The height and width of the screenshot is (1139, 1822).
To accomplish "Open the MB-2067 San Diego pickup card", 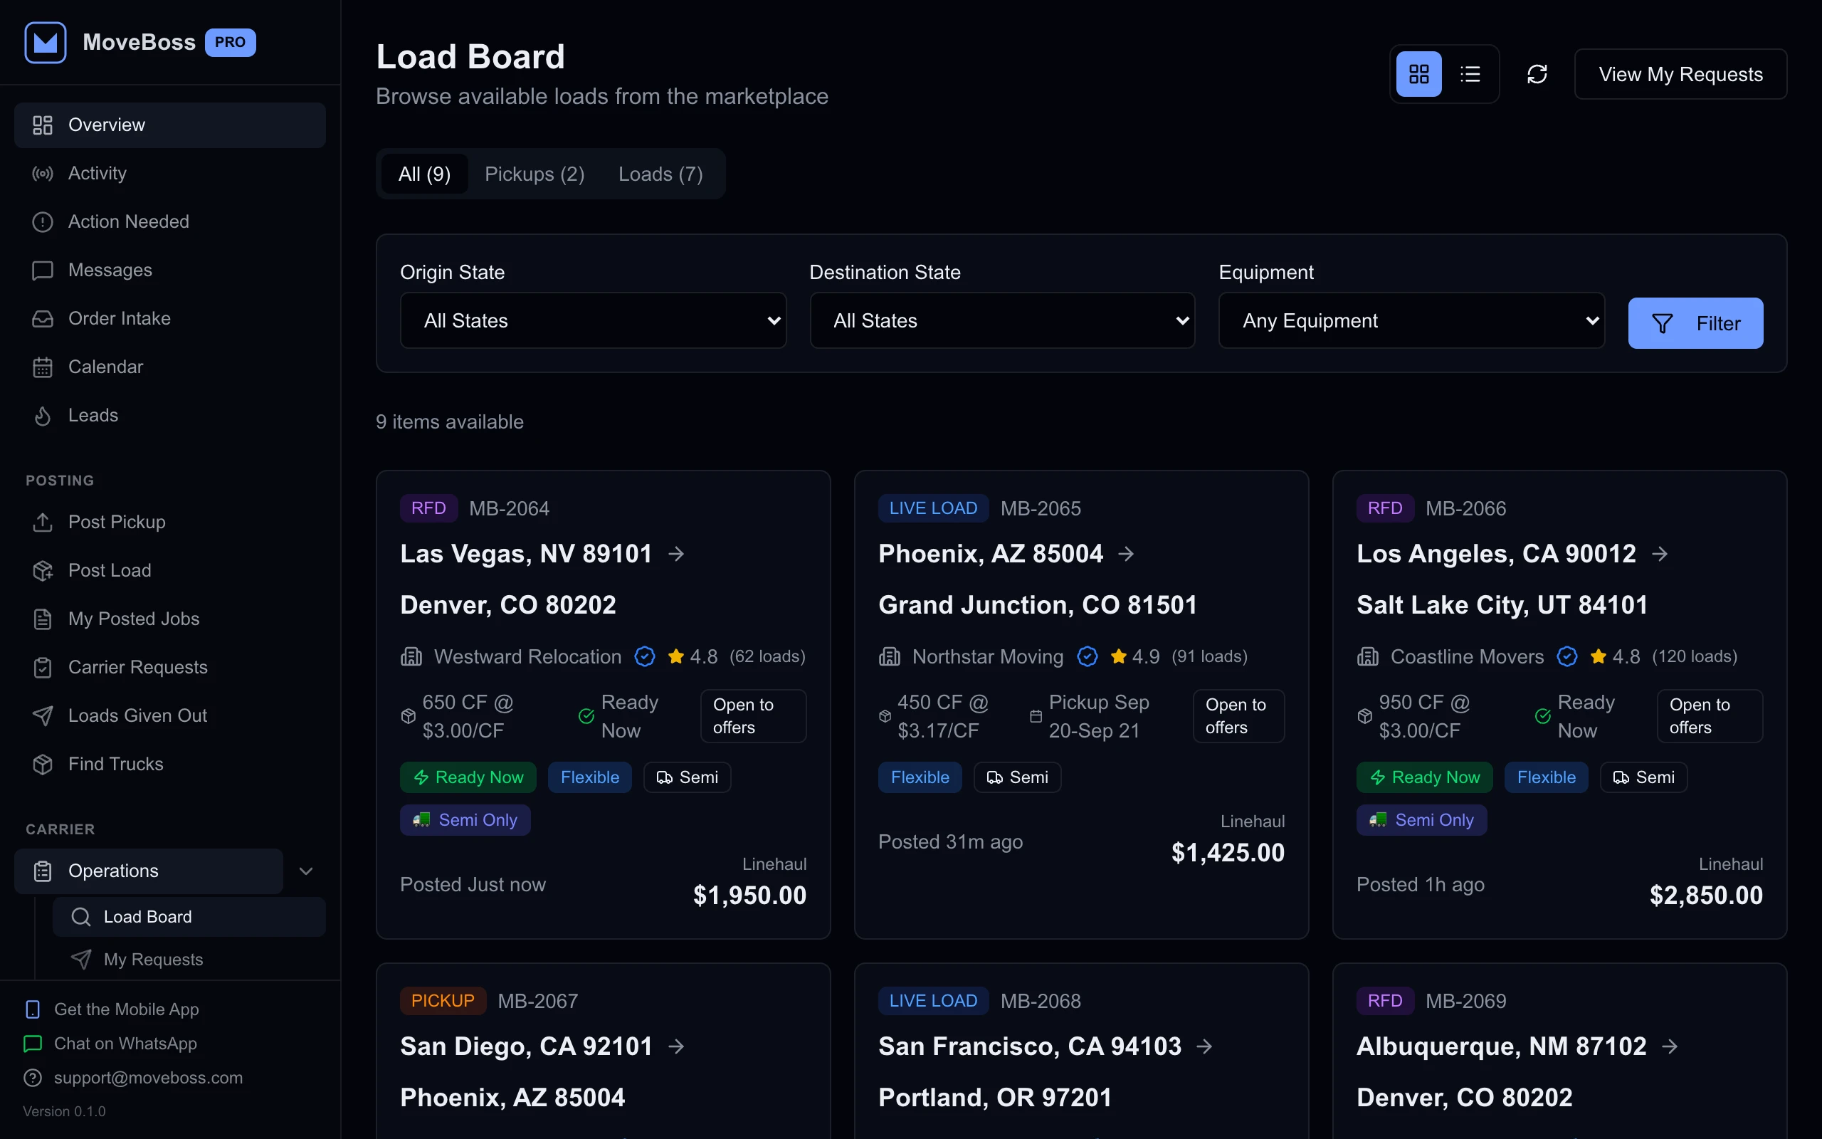I will [x=603, y=1051].
